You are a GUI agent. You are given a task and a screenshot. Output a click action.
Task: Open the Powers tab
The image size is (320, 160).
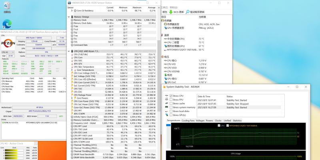pyautogui.click(x=209, y=121)
